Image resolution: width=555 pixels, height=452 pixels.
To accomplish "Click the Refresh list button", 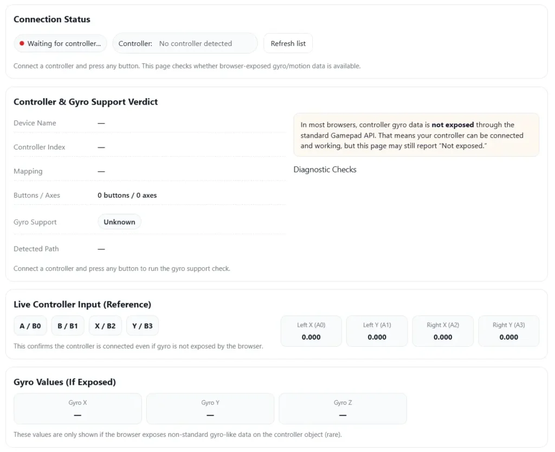I will click(288, 43).
